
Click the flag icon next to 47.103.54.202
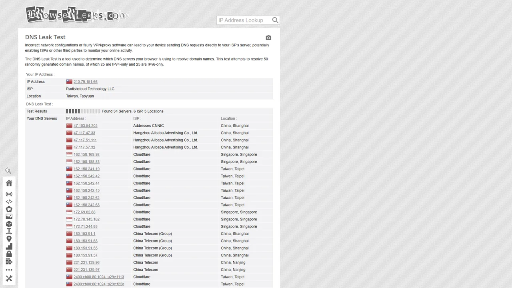tap(69, 126)
